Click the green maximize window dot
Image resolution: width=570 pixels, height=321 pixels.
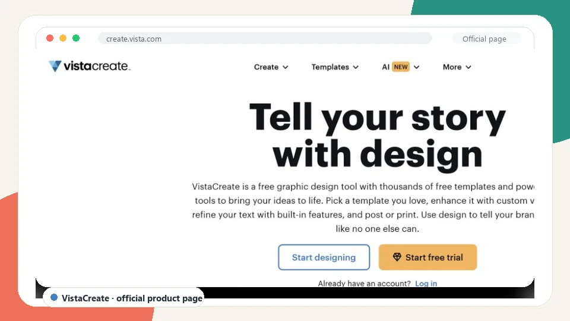pos(76,38)
